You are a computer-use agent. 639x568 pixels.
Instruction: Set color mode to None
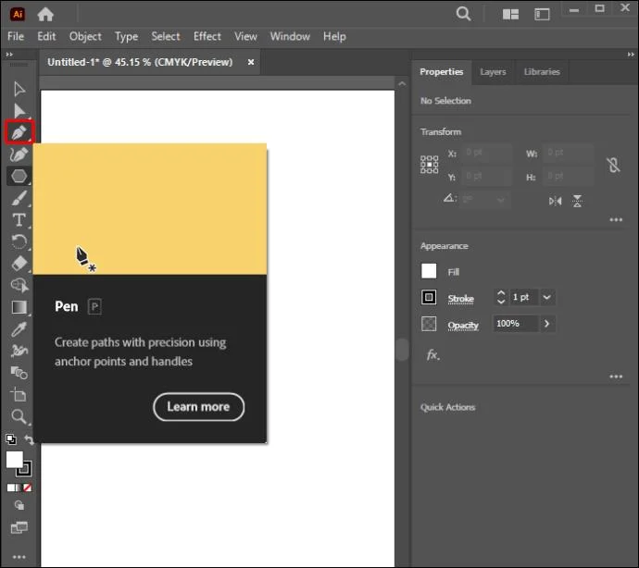coord(27,488)
